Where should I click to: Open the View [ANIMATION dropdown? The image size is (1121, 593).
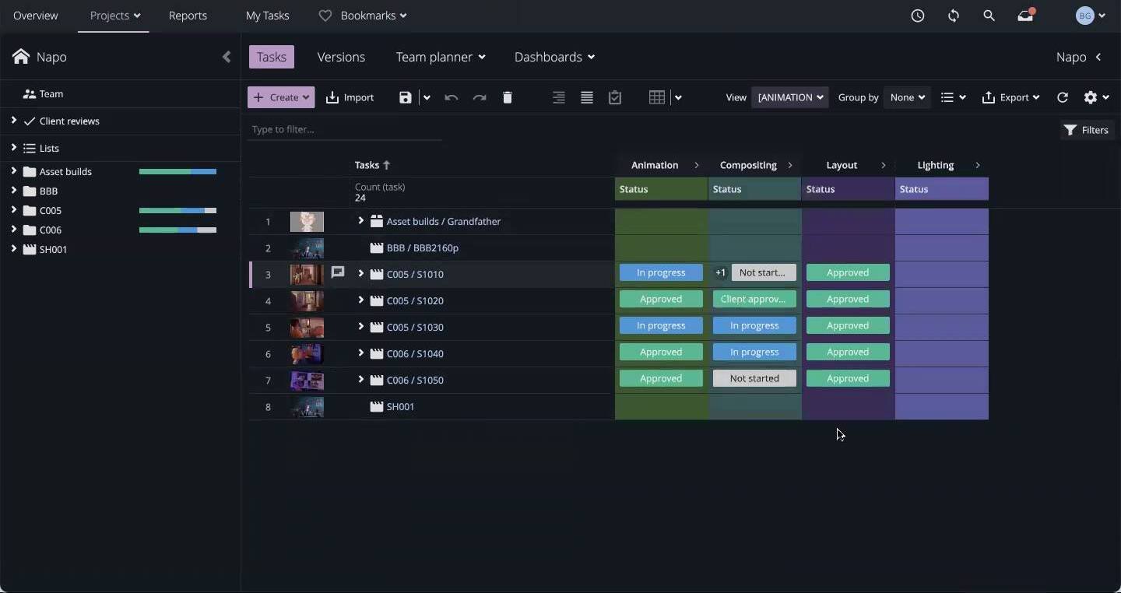[x=789, y=97]
